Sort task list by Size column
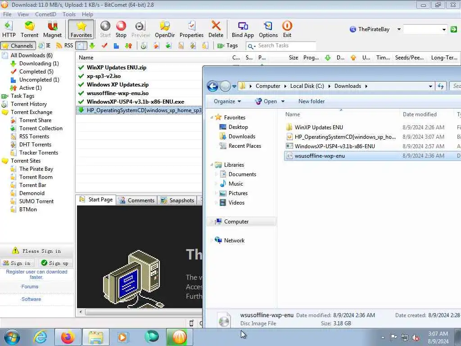461x346 pixels. point(293,58)
